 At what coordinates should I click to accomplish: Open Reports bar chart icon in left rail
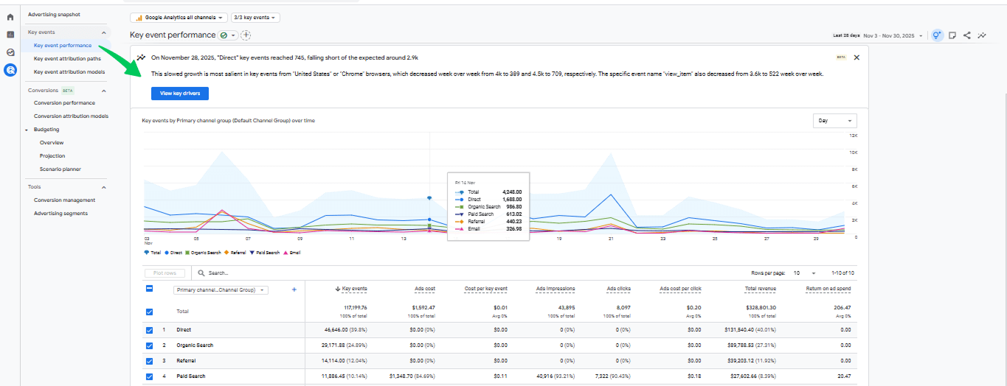pyautogui.click(x=10, y=35)
